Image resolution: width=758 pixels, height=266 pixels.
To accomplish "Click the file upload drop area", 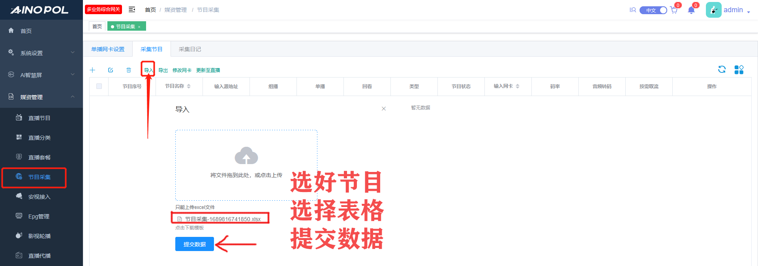I will [246, 165].
